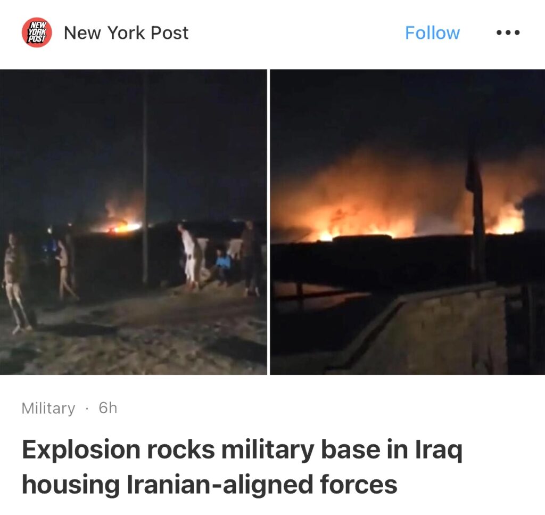Open the New York Post round logo
Screen dimensions: 545x515
[37, 32]
